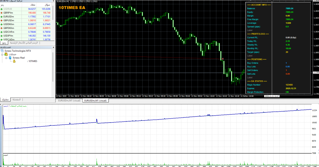The image size is (319, 167).
Task: Click the Exness Technologies MT4 icon
Action: coord(2,51)
